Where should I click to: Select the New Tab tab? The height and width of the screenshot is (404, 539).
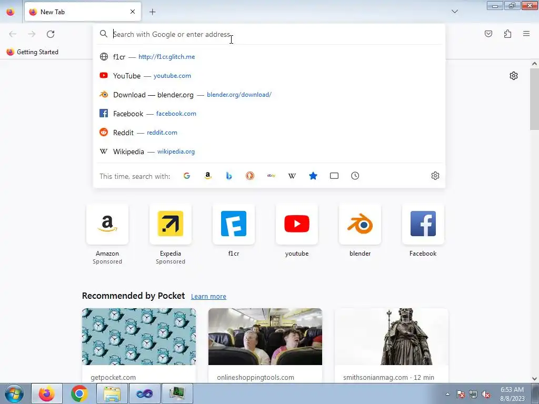pos(83,12)
